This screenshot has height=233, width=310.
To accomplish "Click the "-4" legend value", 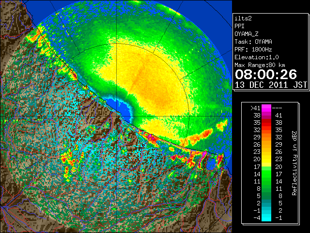I will (x=257, y=218).
